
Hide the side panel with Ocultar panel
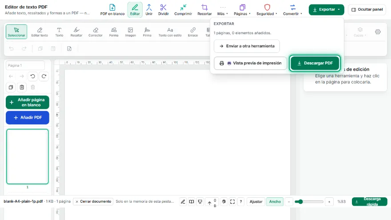[367, 9]
